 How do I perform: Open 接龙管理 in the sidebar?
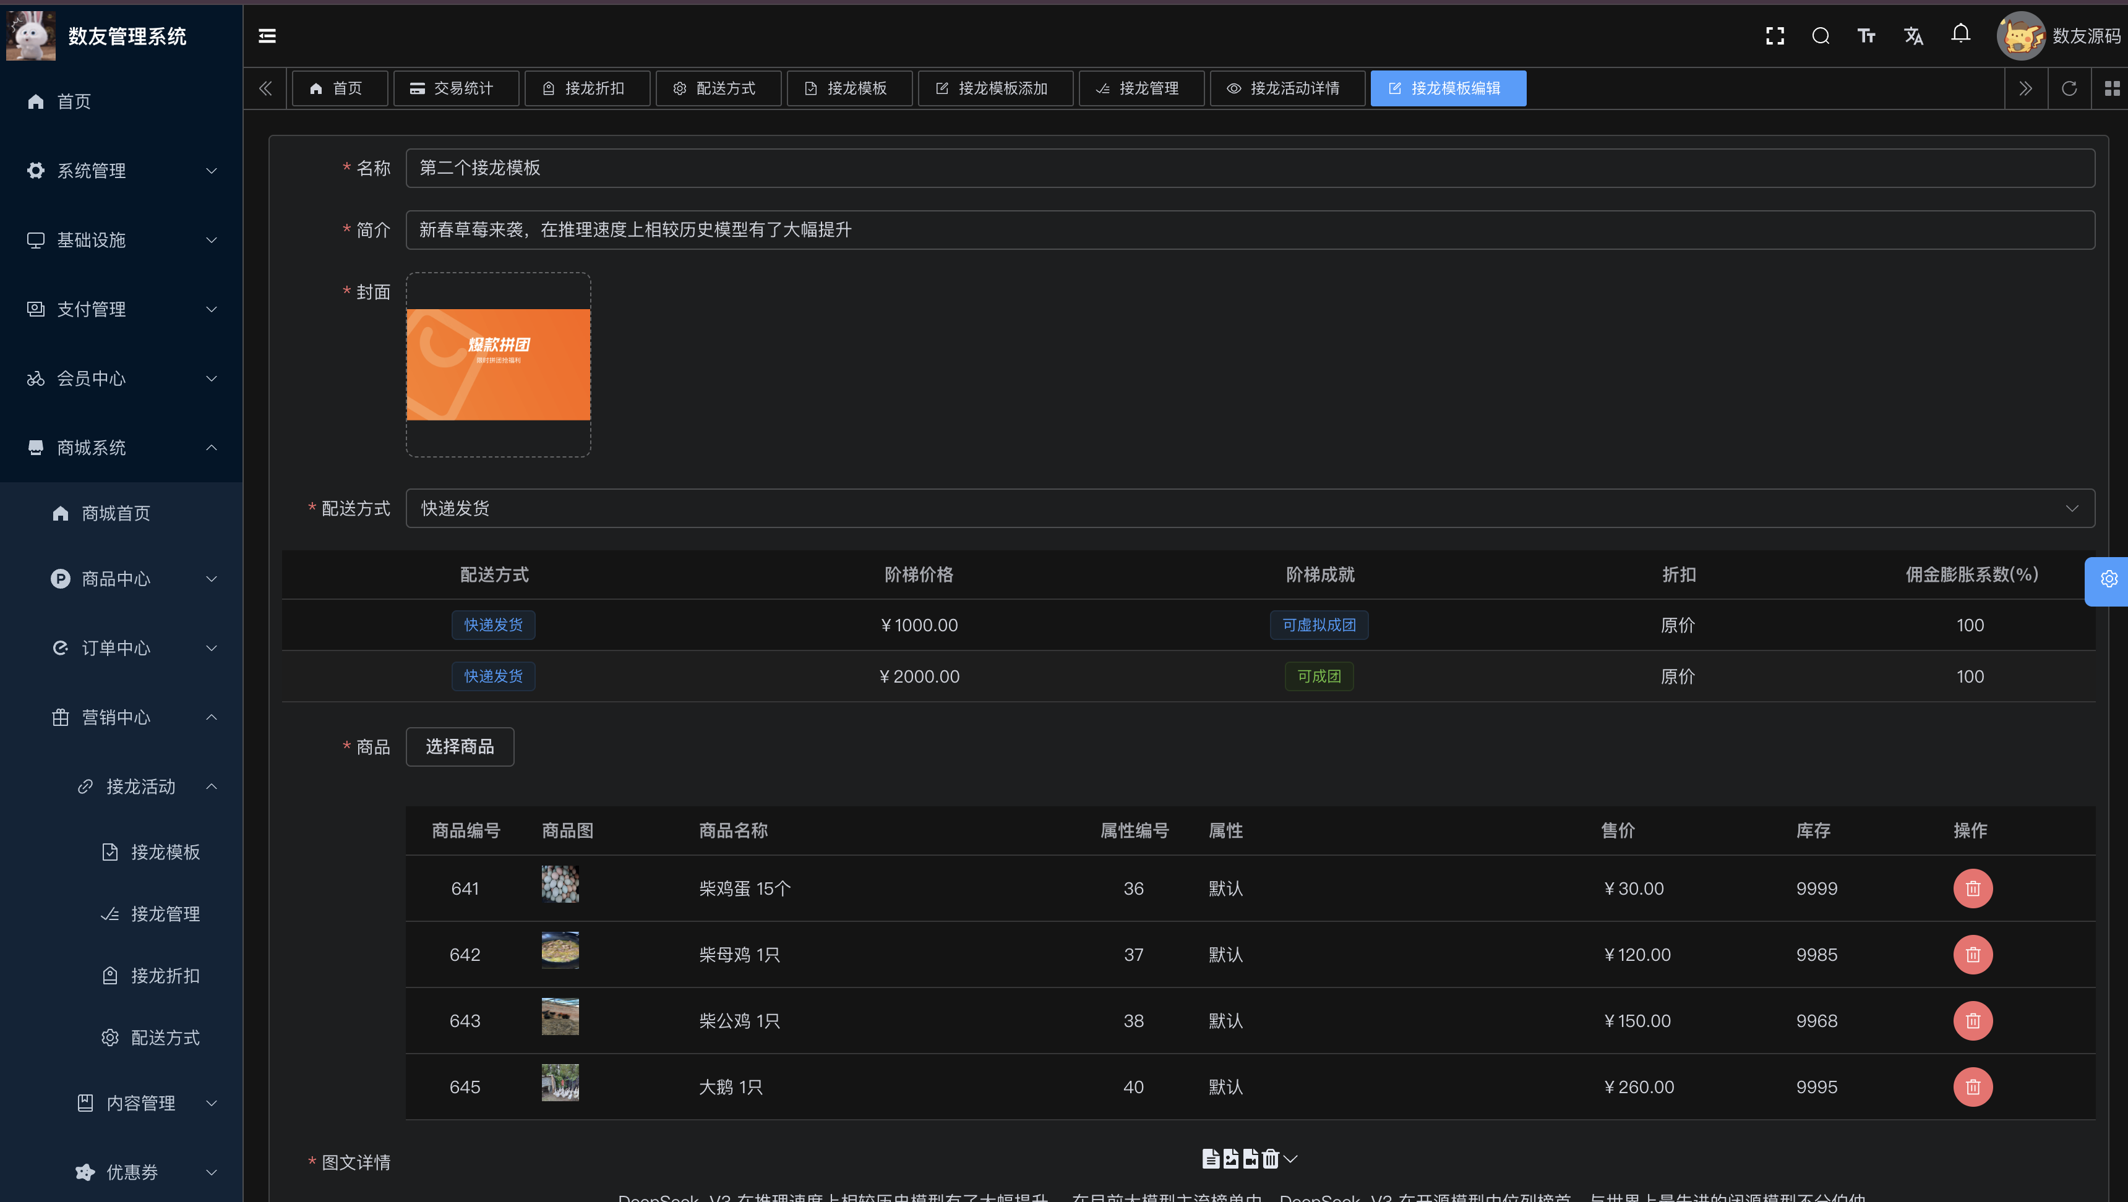tap(121, 914)
